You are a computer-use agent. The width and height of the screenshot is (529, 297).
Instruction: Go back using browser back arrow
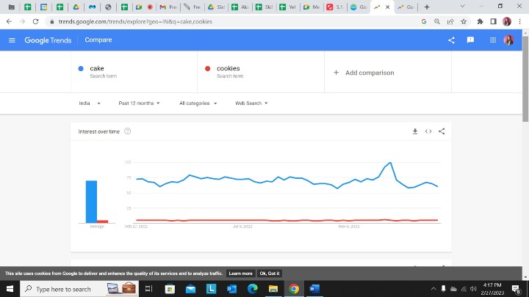pyautogui.click(x=9, y=21)
